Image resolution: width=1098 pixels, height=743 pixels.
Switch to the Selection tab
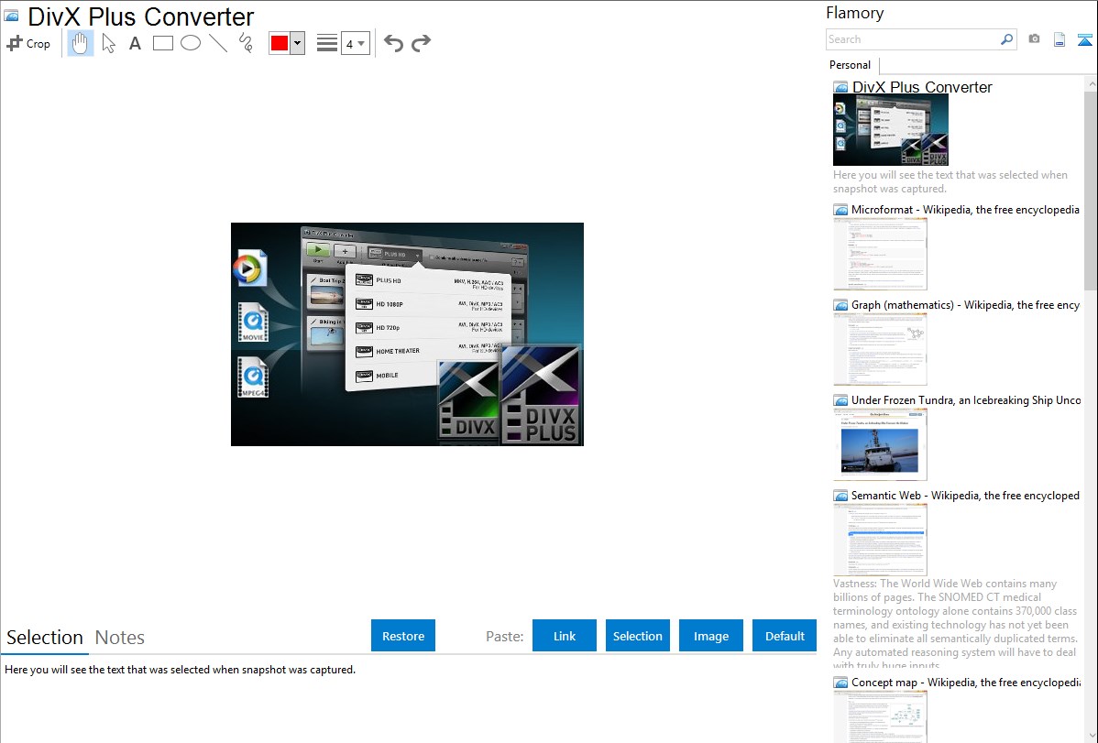45,638
